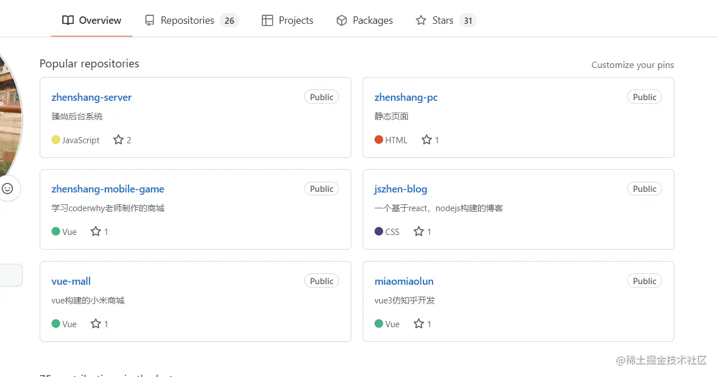Open the Projects tab
Viewport: 718px width, 377px height.
(x=287, y=20)
